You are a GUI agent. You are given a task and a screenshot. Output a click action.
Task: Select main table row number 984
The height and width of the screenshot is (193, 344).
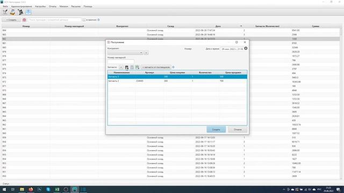pos(171,31)
